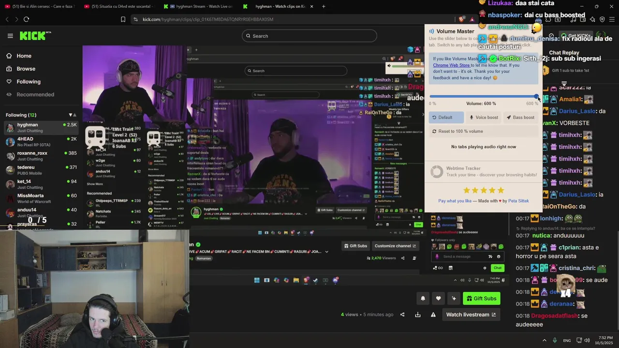This screenshot has width=619, height=348.
Task: Open the Kick sidebar hamburger menu
Action: tap(10, 36)
